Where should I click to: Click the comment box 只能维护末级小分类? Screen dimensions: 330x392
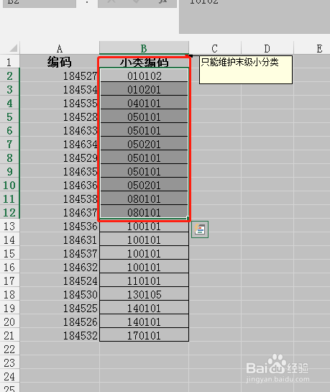[246, 70]
